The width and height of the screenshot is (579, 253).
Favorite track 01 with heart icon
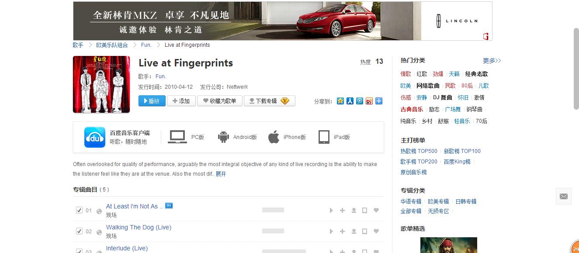(376, 211)
